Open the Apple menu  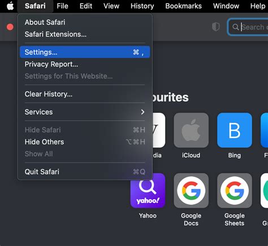(10, 6)
